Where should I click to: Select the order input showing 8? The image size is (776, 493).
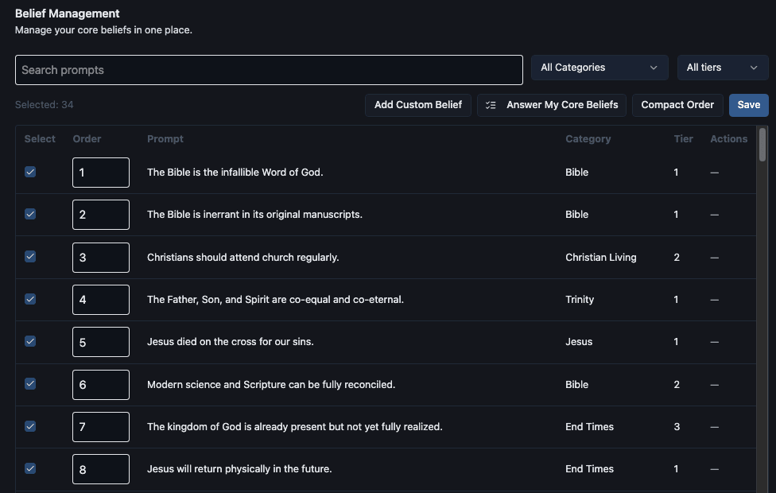(x=101, y=468)
